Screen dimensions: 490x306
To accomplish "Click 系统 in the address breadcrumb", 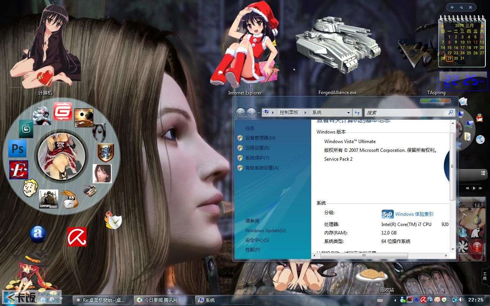I will tap(317, 112).
